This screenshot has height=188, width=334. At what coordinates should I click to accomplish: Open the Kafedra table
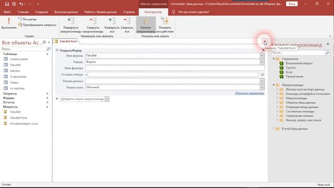15,71
